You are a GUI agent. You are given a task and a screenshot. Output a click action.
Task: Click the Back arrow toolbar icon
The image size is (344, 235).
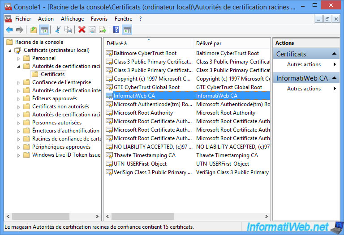[x=9, y=30]
